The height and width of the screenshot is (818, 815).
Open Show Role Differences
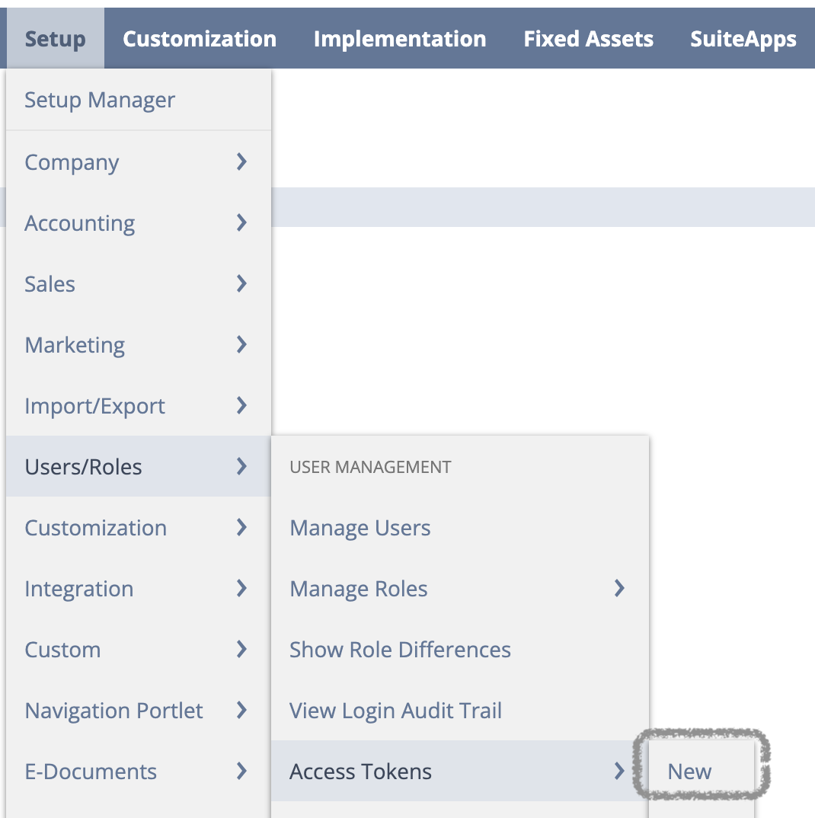[400, 650]
